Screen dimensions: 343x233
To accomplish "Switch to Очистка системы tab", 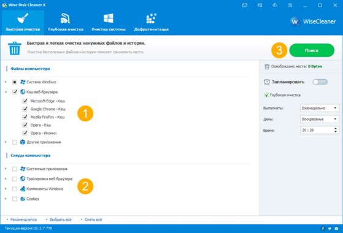I will (109, 23).
